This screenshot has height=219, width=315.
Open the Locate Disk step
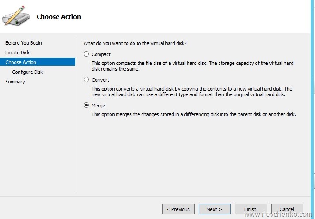[x=18, y=53]
